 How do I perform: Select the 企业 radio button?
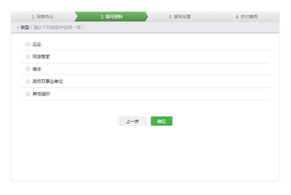pos(28,44)
